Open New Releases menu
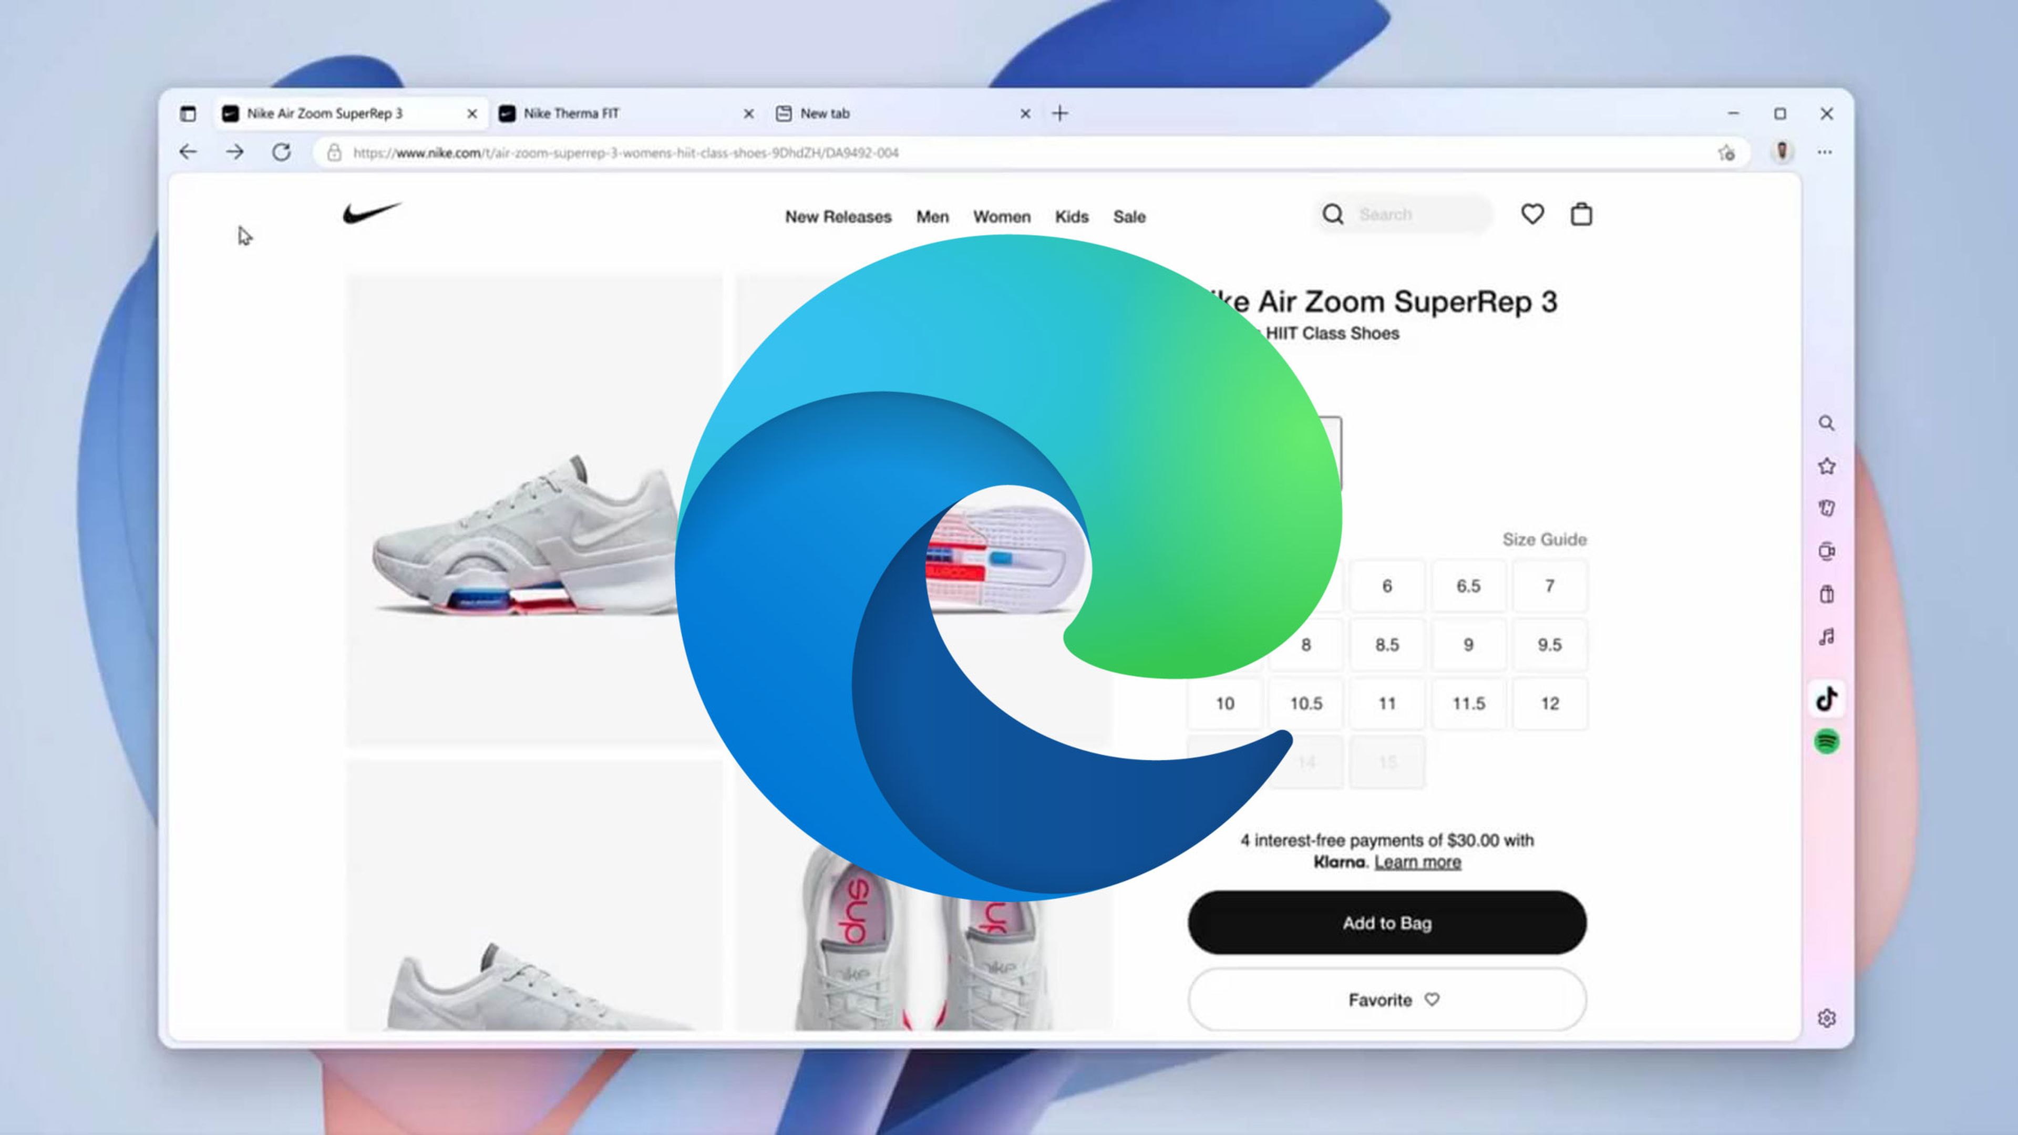The height and width of the screenshot is (1135, 2018). click(838, 217)
